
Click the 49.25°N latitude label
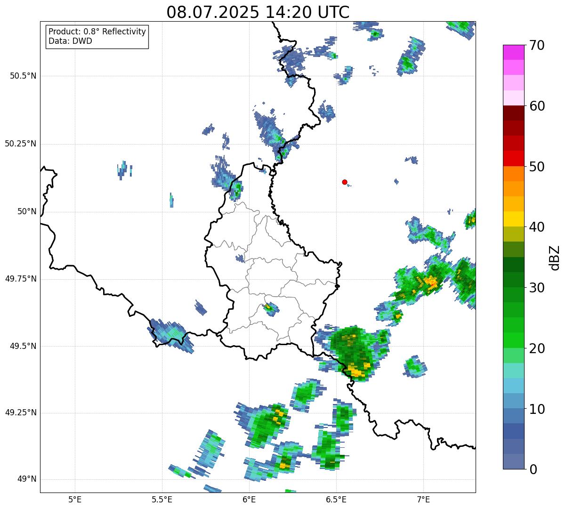[21, 412]
